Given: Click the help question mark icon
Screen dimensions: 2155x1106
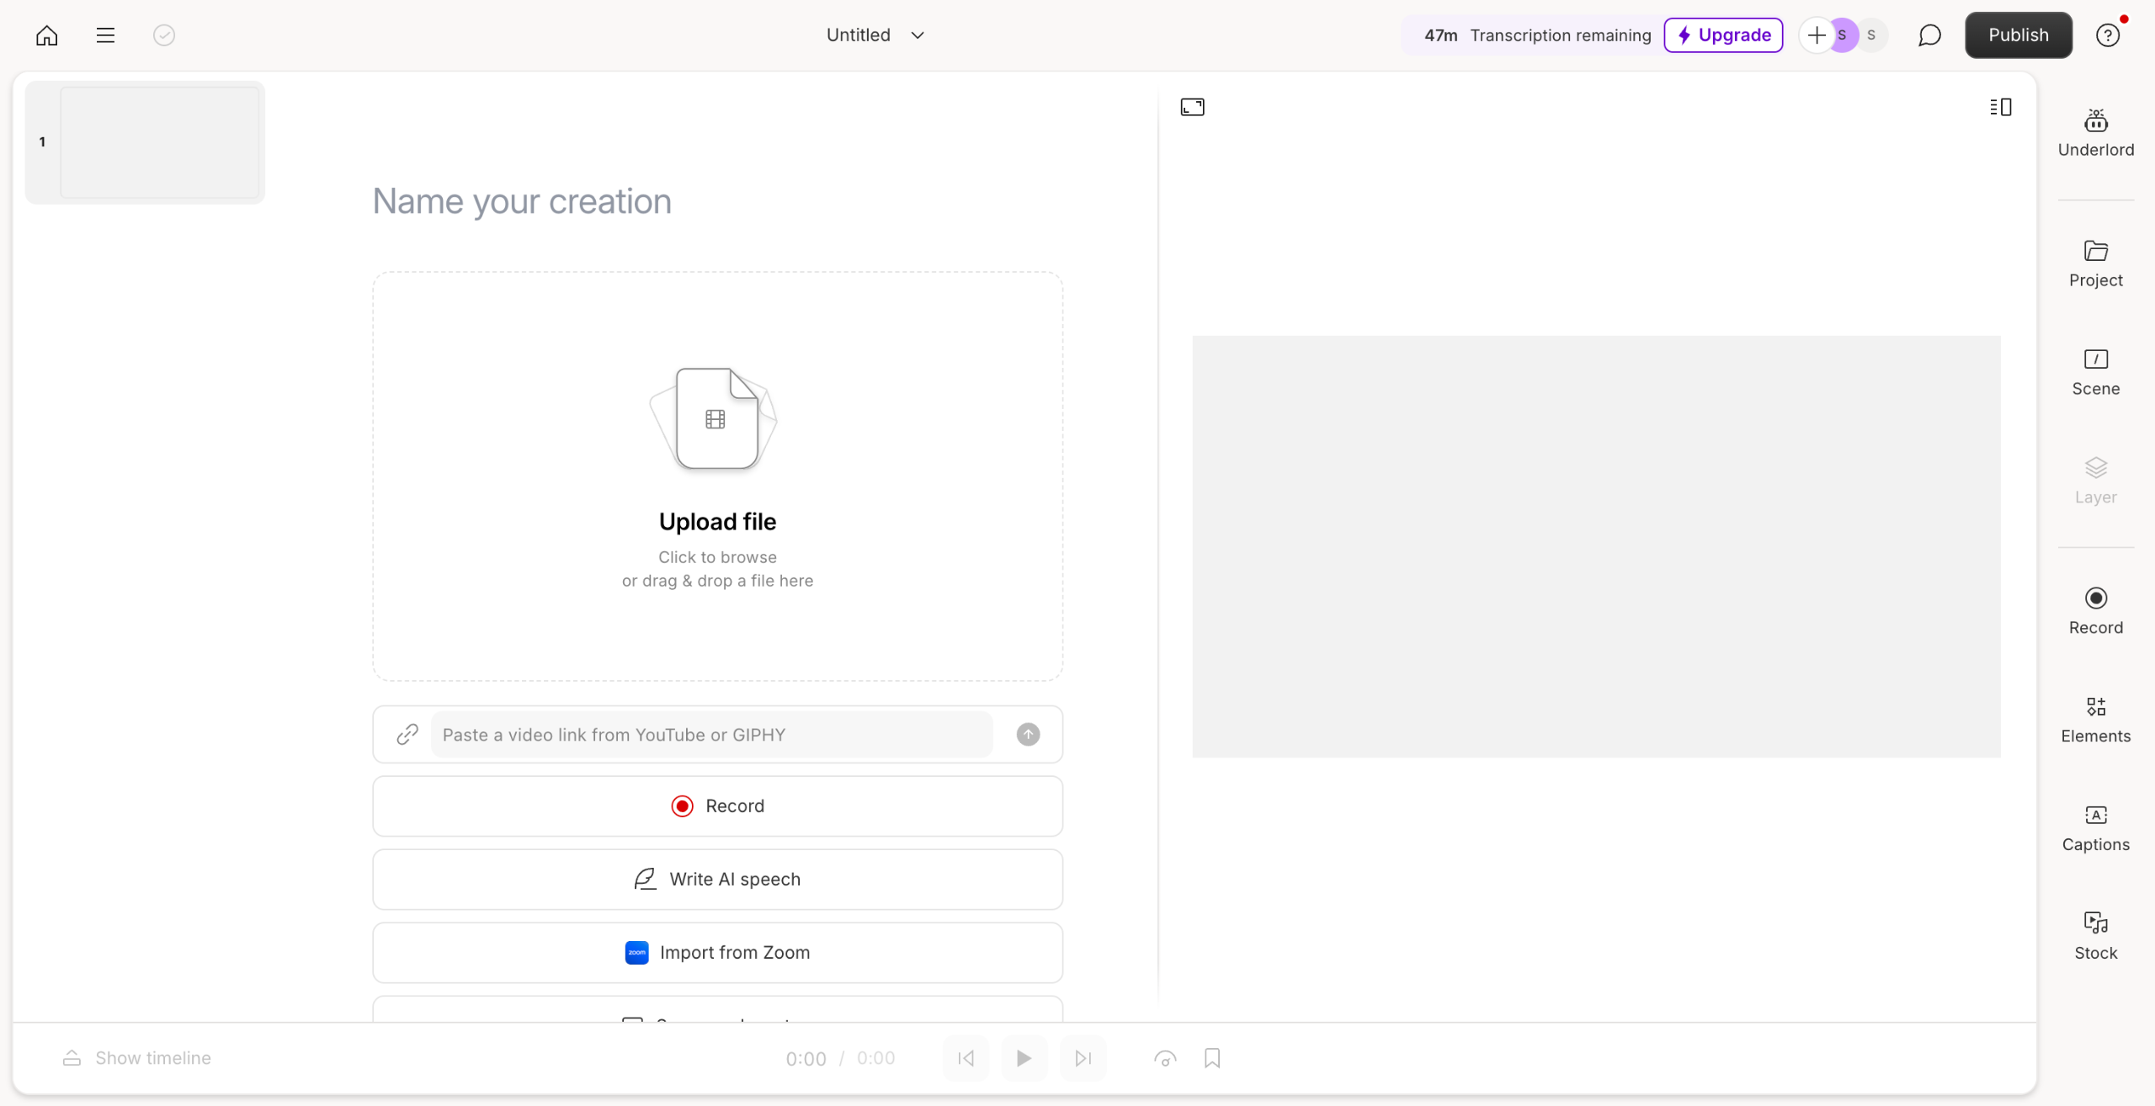Looking at the screenshot, I should coord(2107,35).
